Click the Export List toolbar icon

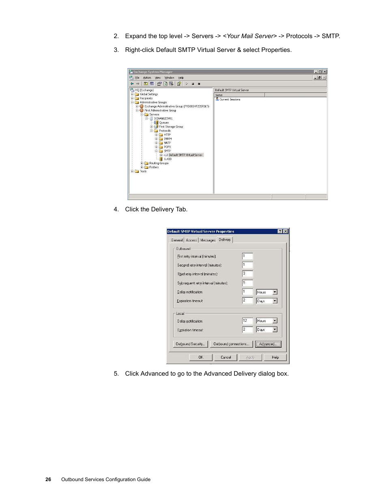(x=171, y=84)
